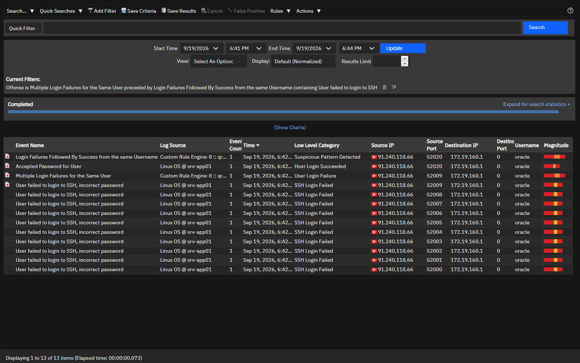Click the (Show Charts) link
580x363 pixels.
(x=290, y=127)
